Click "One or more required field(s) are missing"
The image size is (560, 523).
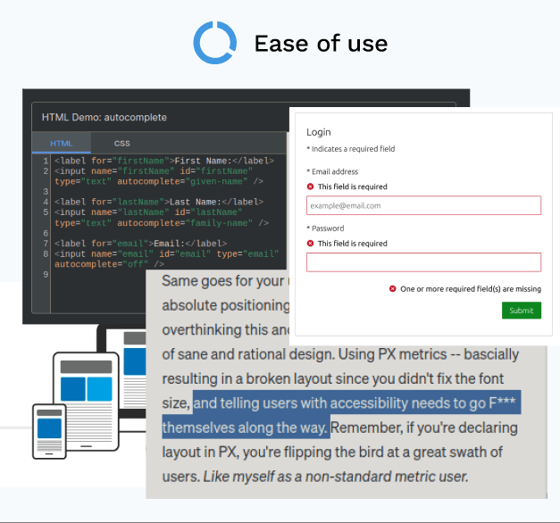pos(471,289)
